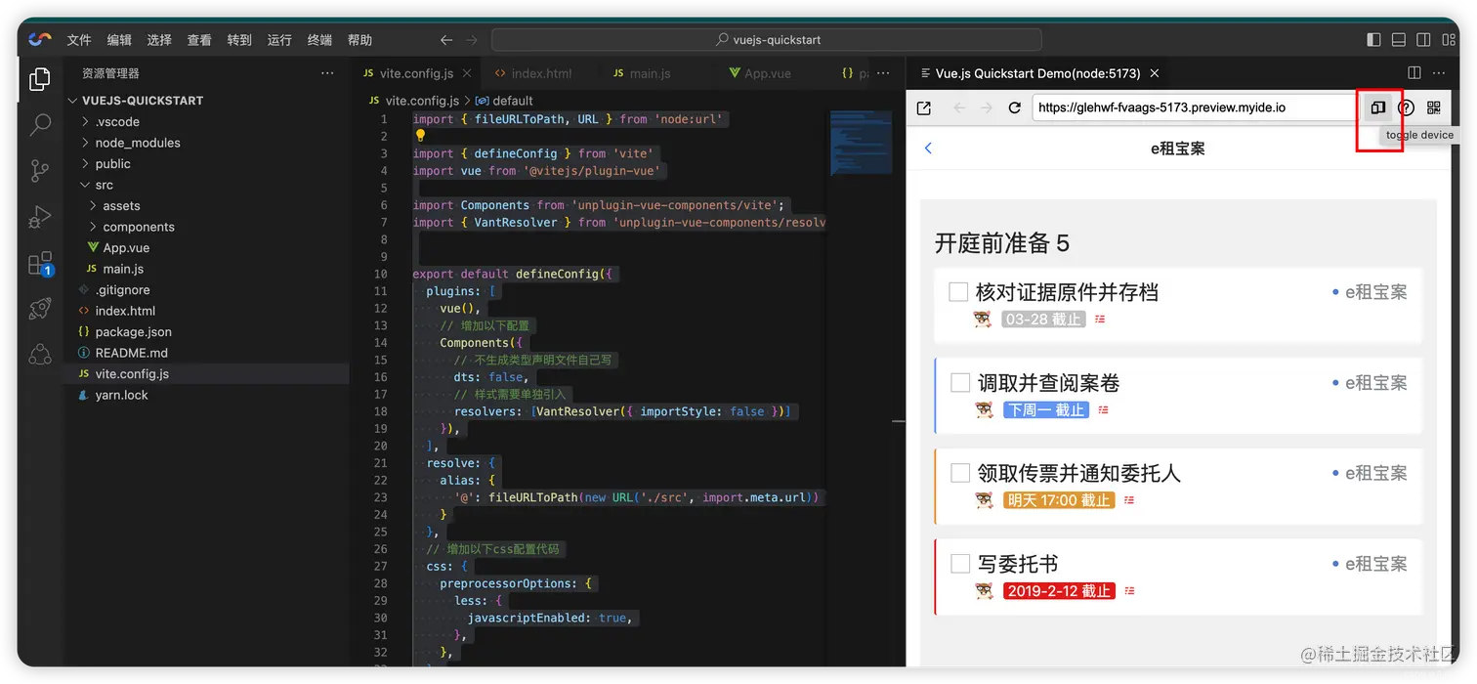Click the rocket deploy icon in activity bar
The height and width of the screenshot is (684, 1477).
tap(40, 309)
